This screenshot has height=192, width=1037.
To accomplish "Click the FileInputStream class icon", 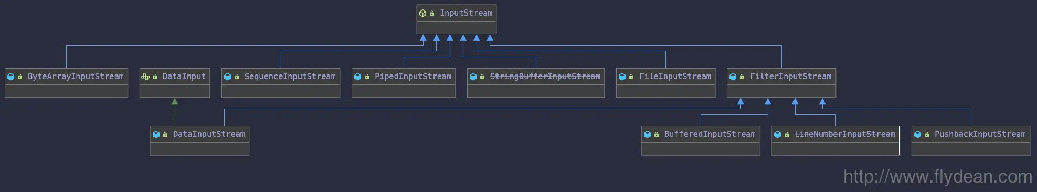I will (622, 77).
